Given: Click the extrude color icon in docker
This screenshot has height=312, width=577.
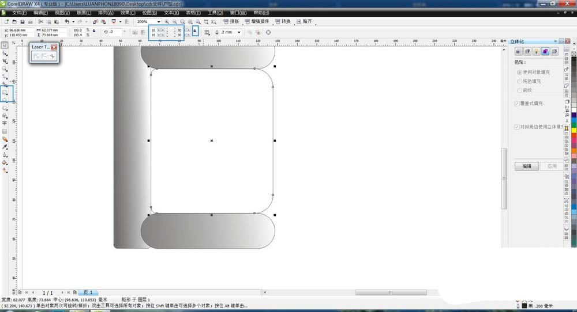Looking at the screenshot, I should pyautogui.click(x=545, y=51).
